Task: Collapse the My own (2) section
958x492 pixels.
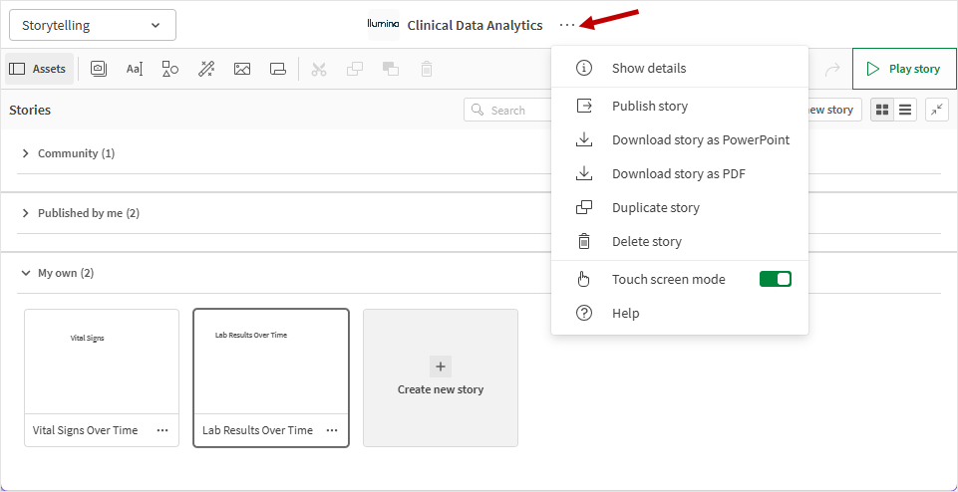Action: coord(26,273)
